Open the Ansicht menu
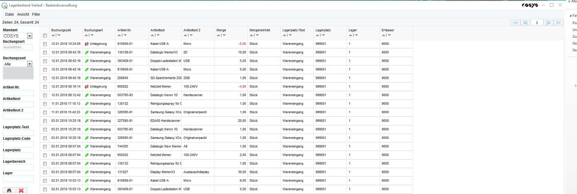Image resolution: width=577 pixels, height=194 pixels. click(23, 14)
